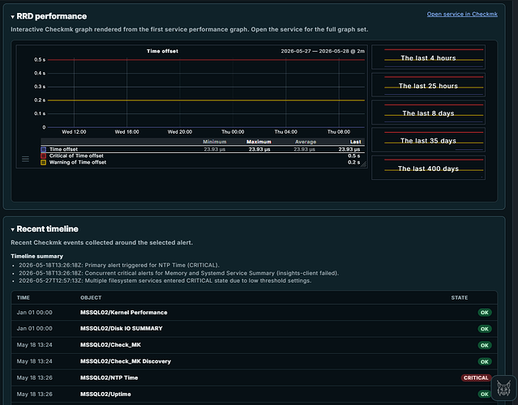
Task: Click the CRITICAL state badge for NTP Time
Action: tap(476, 378)
